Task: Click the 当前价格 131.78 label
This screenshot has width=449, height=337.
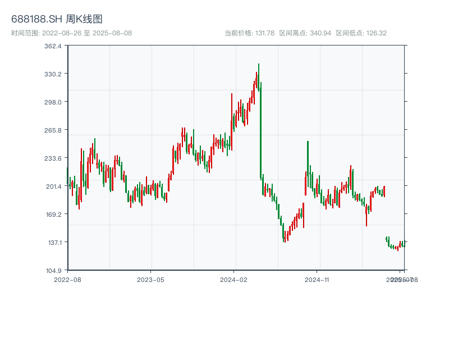Action: pyautogui.click(x=249, y=33)
